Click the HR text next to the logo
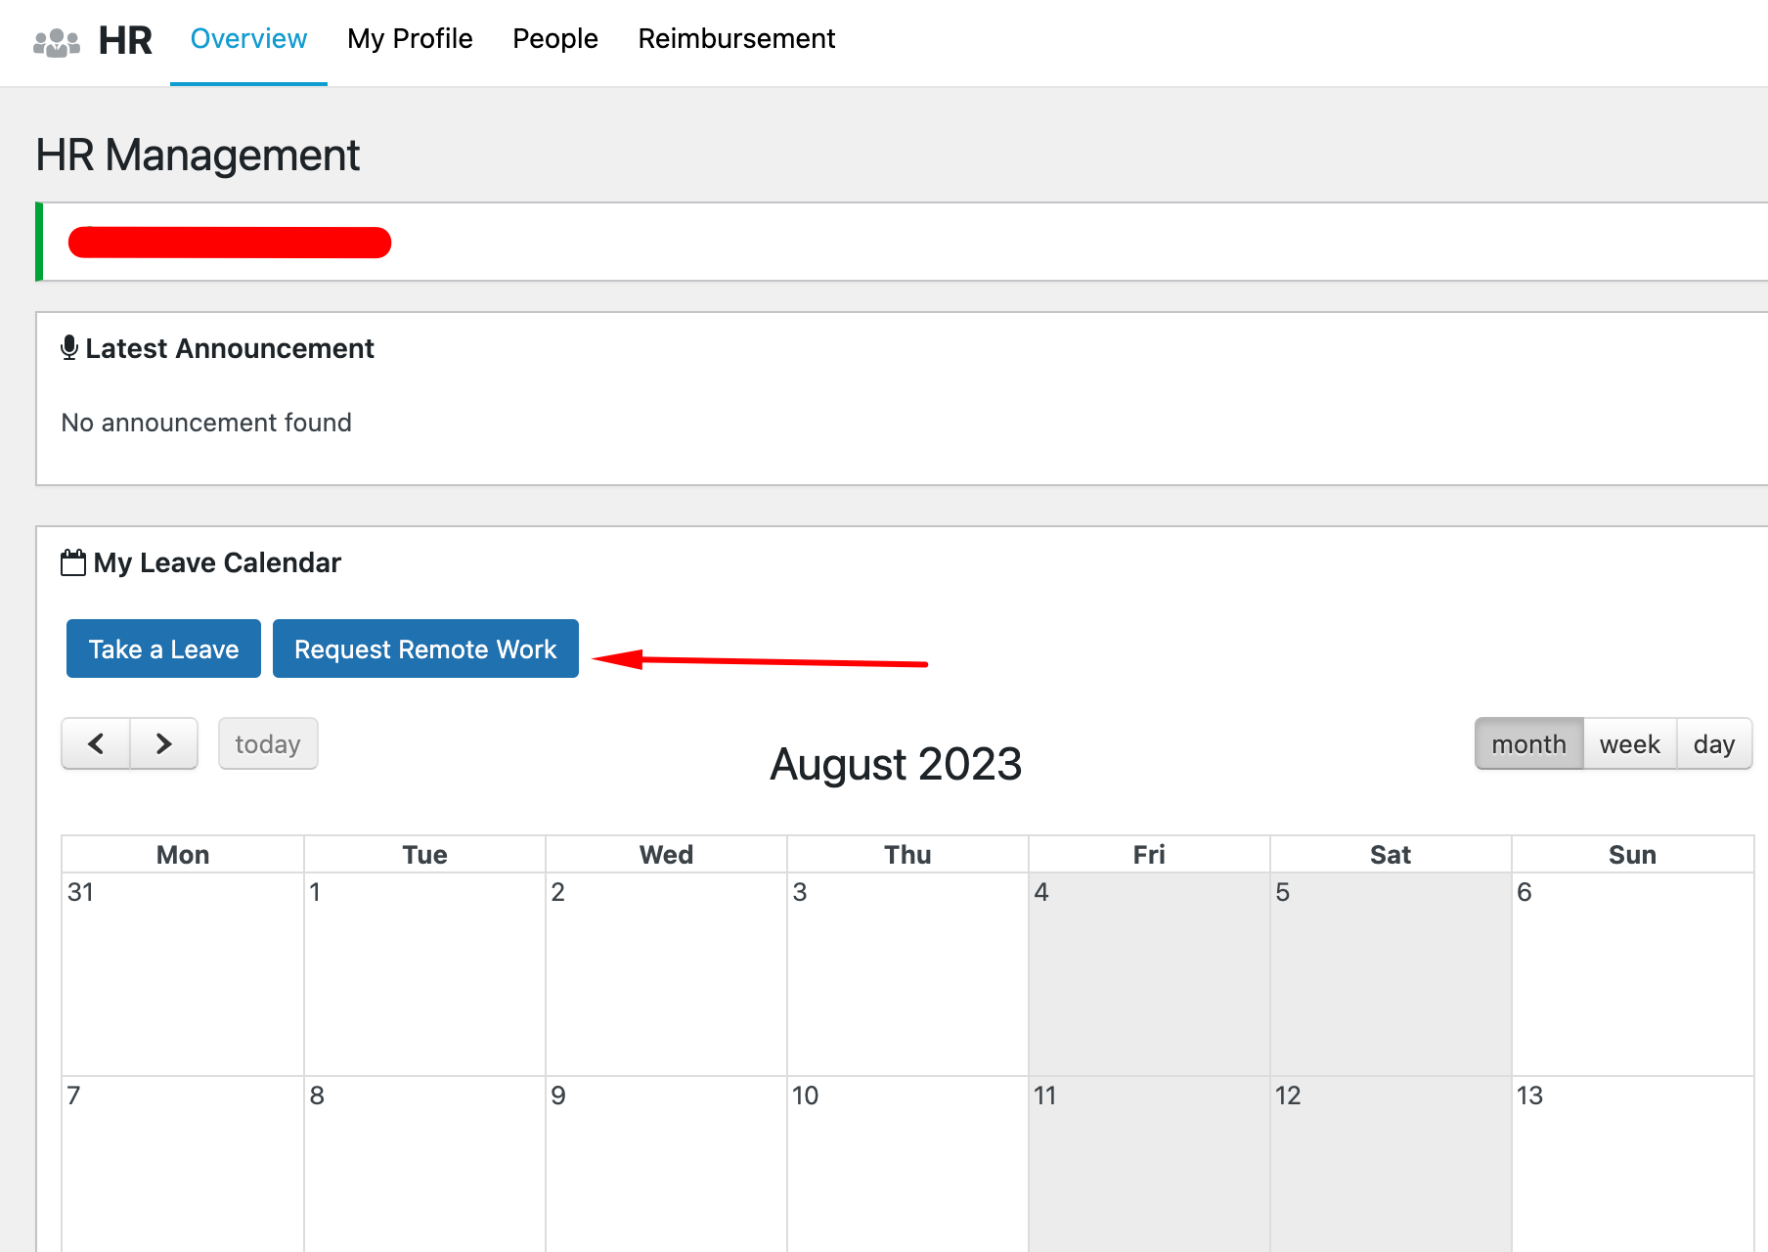This screenshot has width=1768, height=1252. [124, 39]
